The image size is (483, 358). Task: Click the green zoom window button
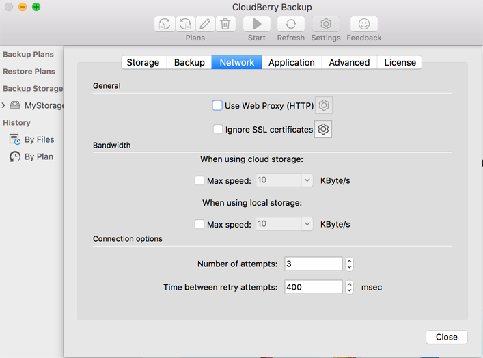pos(36,7)
